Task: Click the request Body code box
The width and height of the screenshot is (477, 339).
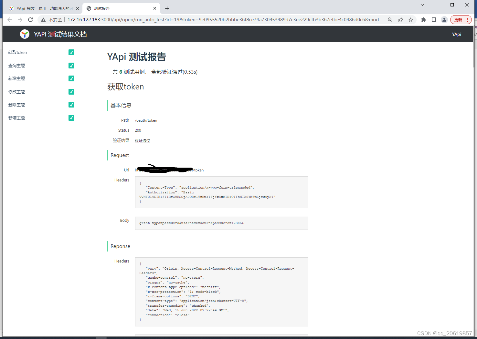Action: (221, 223)
